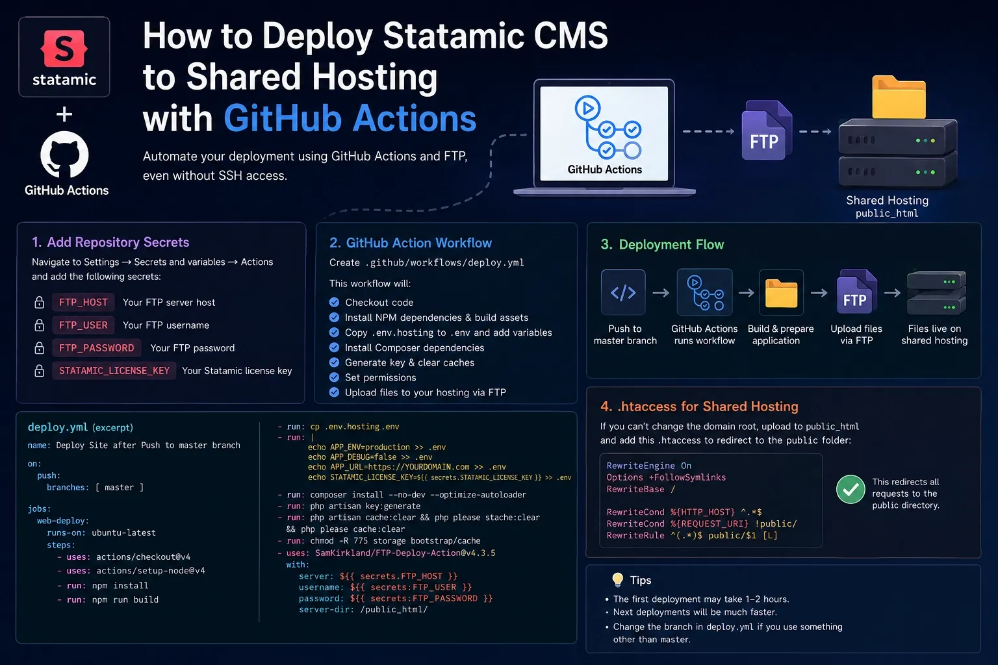The image size is (998, 665).
Task: Click the runs-on: ubuntu-latest line
Action: [x=101, y=533]
